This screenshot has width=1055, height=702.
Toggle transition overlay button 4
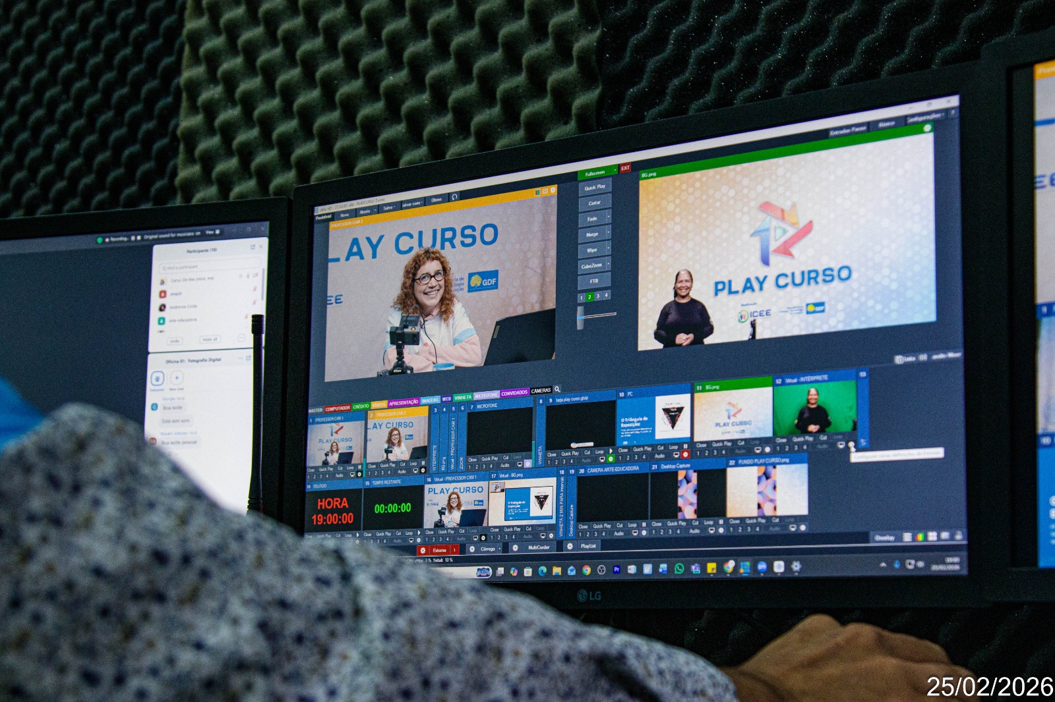point(606,296)
